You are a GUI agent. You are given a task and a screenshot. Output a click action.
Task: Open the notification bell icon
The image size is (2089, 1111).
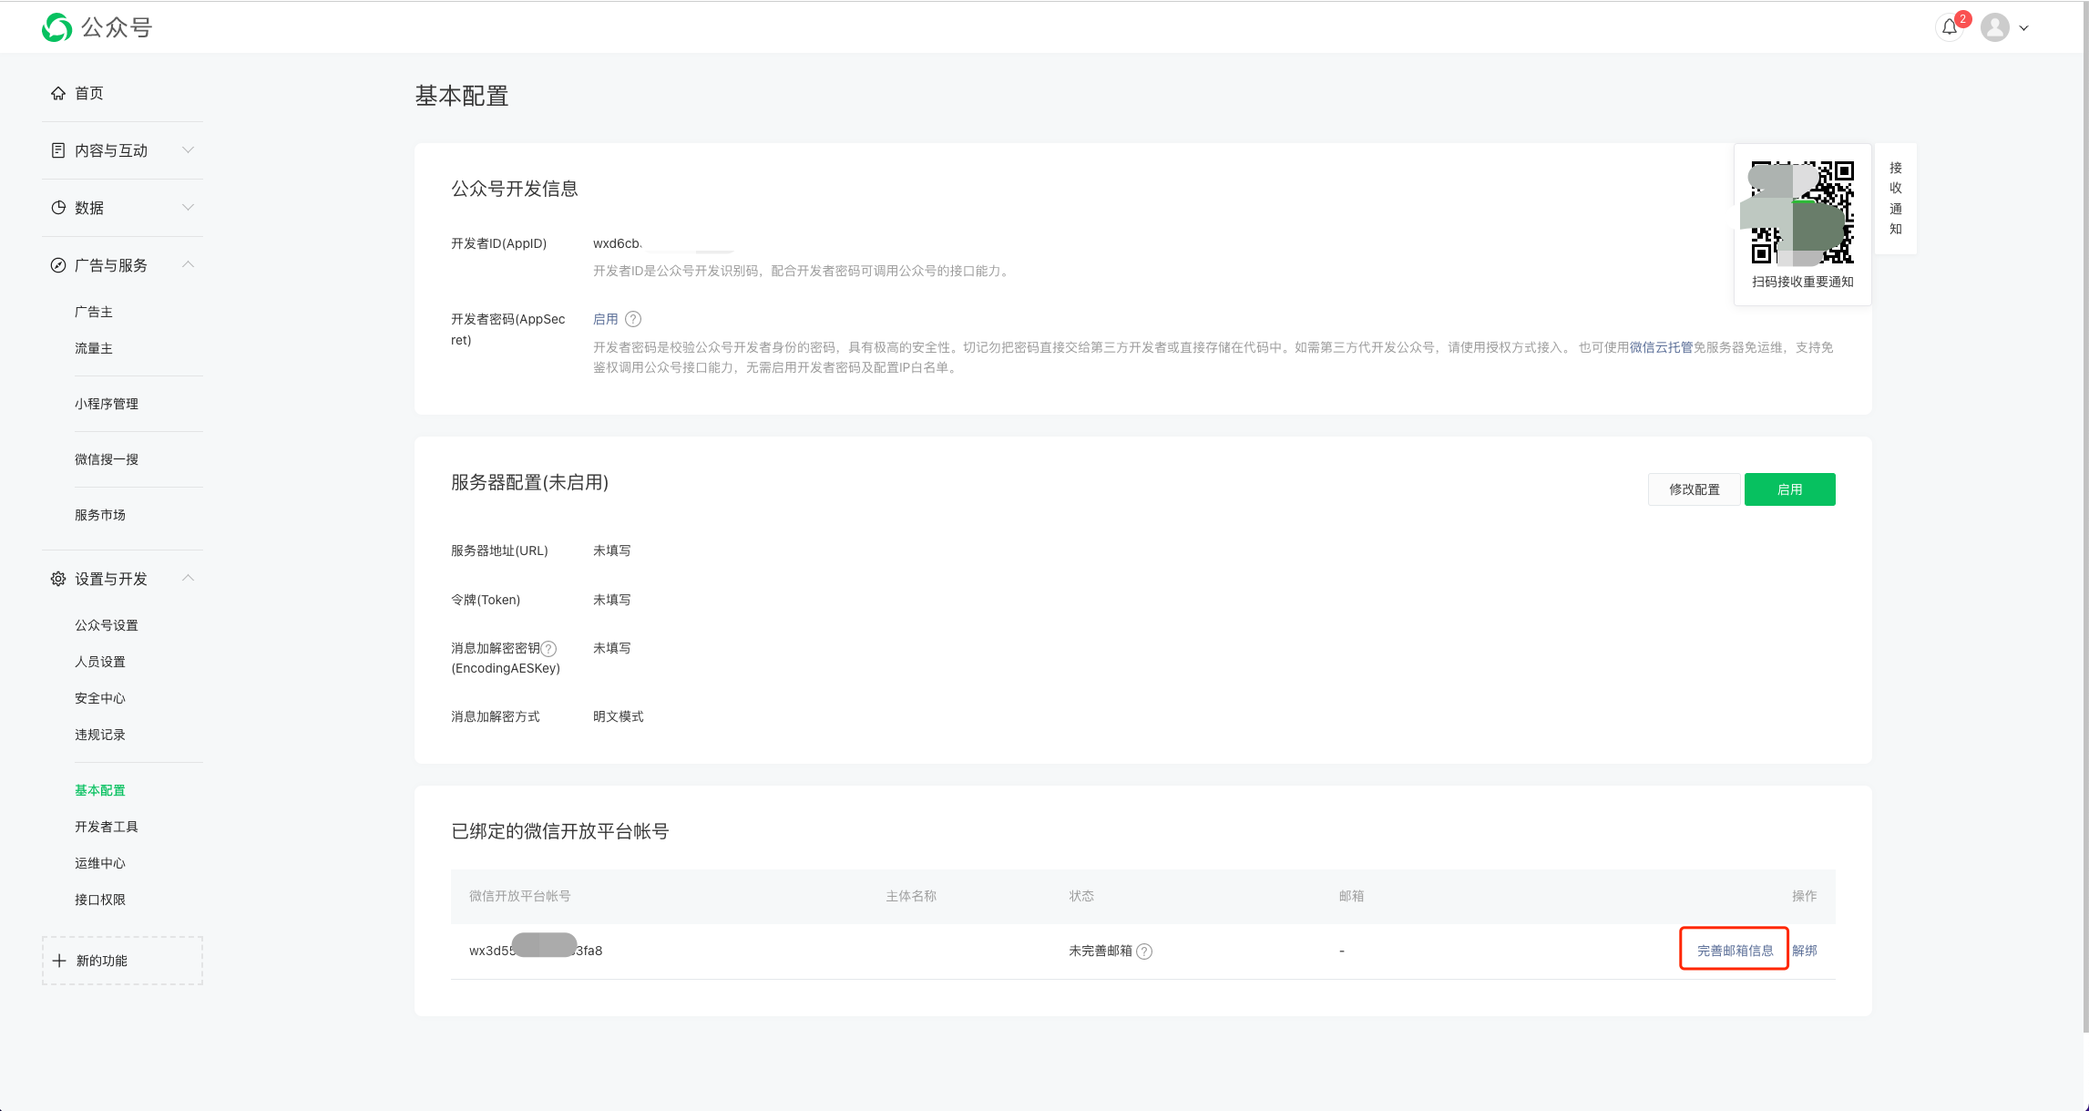tap(1949, 27)
